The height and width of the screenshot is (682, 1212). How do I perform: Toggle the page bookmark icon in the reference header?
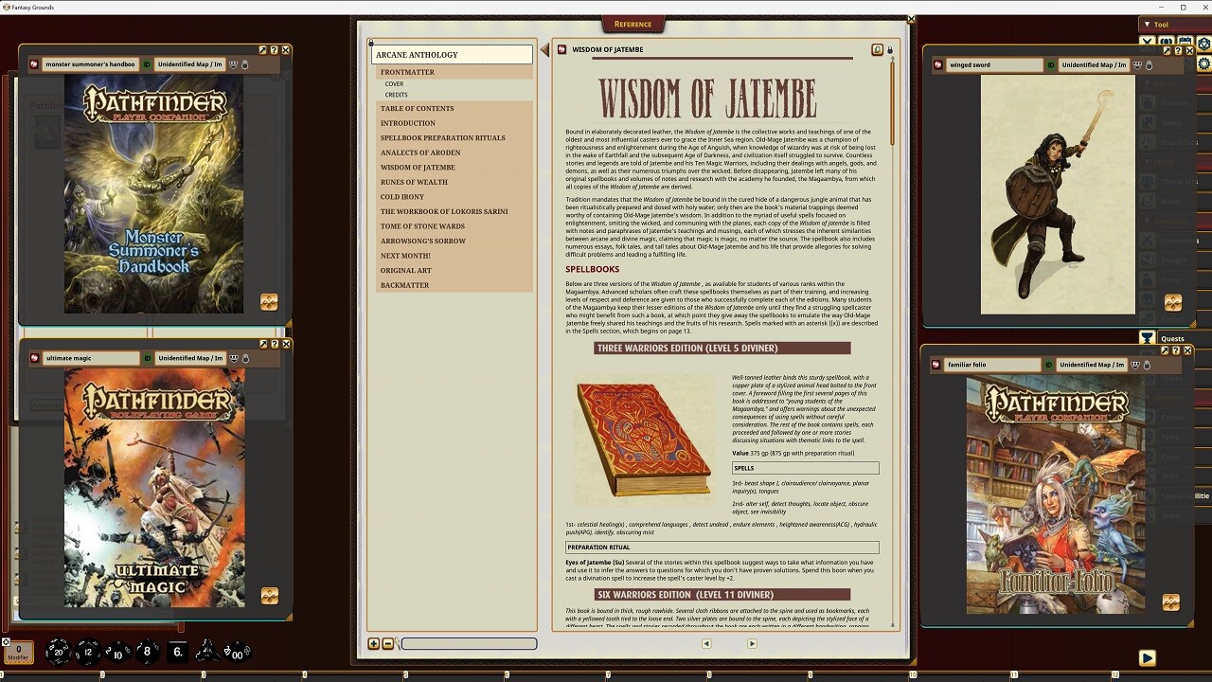coord(877,49)
